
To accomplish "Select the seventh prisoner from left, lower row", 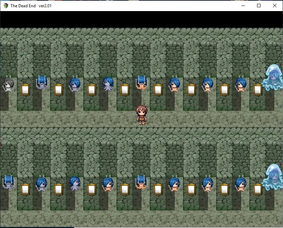I will 208,184.
